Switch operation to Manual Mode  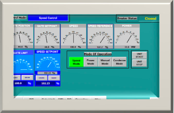pyautogui.click(x=105, y=62)
